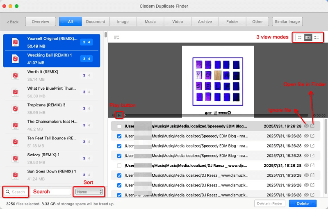Select "What I've BluePrint Thun..." song entry
Image resolution: width=328 pixels, height=209 pixels.
tap(52, 92)
